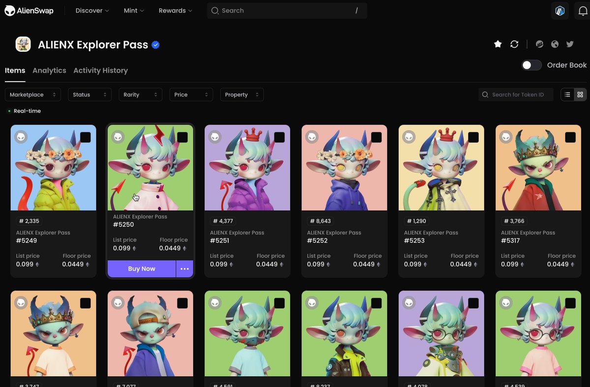Viewport: 590px width, 387px height.
Task: Select the checkbox on item #5252
Action: (x=376, y=137)
